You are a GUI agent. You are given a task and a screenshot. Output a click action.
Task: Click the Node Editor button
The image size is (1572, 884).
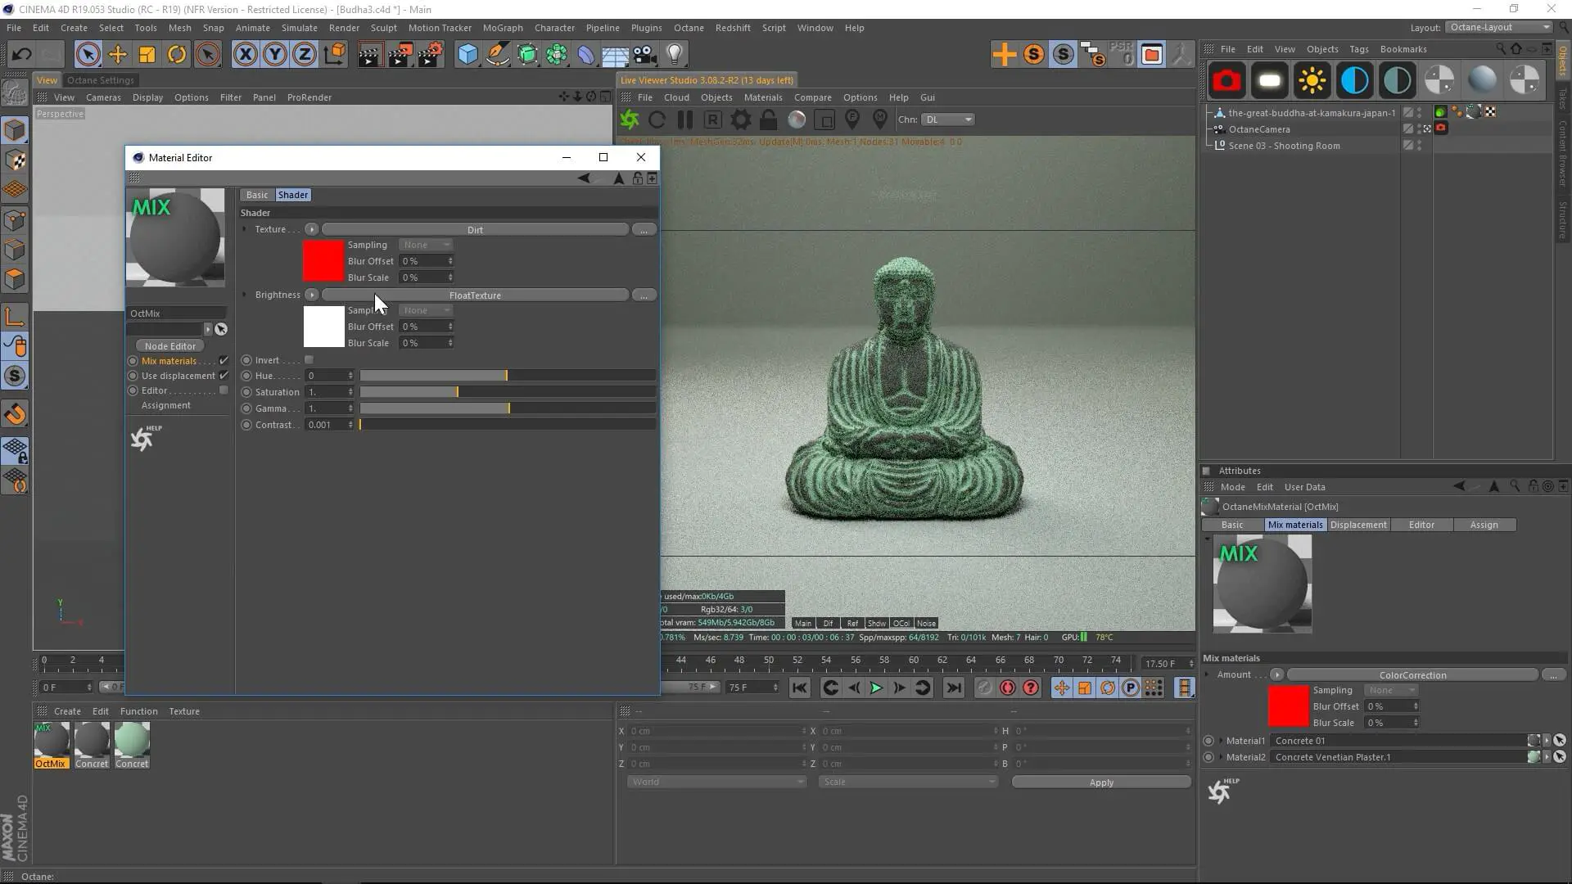(170, 346)
